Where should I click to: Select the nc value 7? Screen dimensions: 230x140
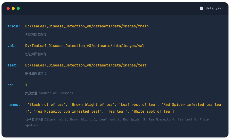click(x=26, y=85)
